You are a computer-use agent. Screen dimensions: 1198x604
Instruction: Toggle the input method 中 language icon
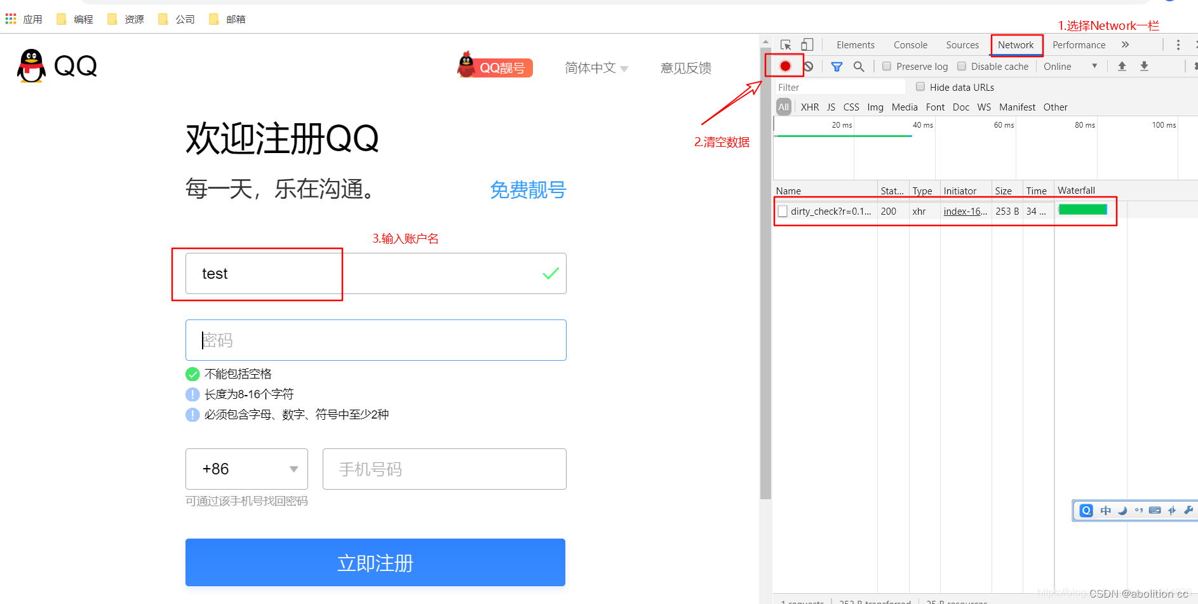(x=1105, y=511)
